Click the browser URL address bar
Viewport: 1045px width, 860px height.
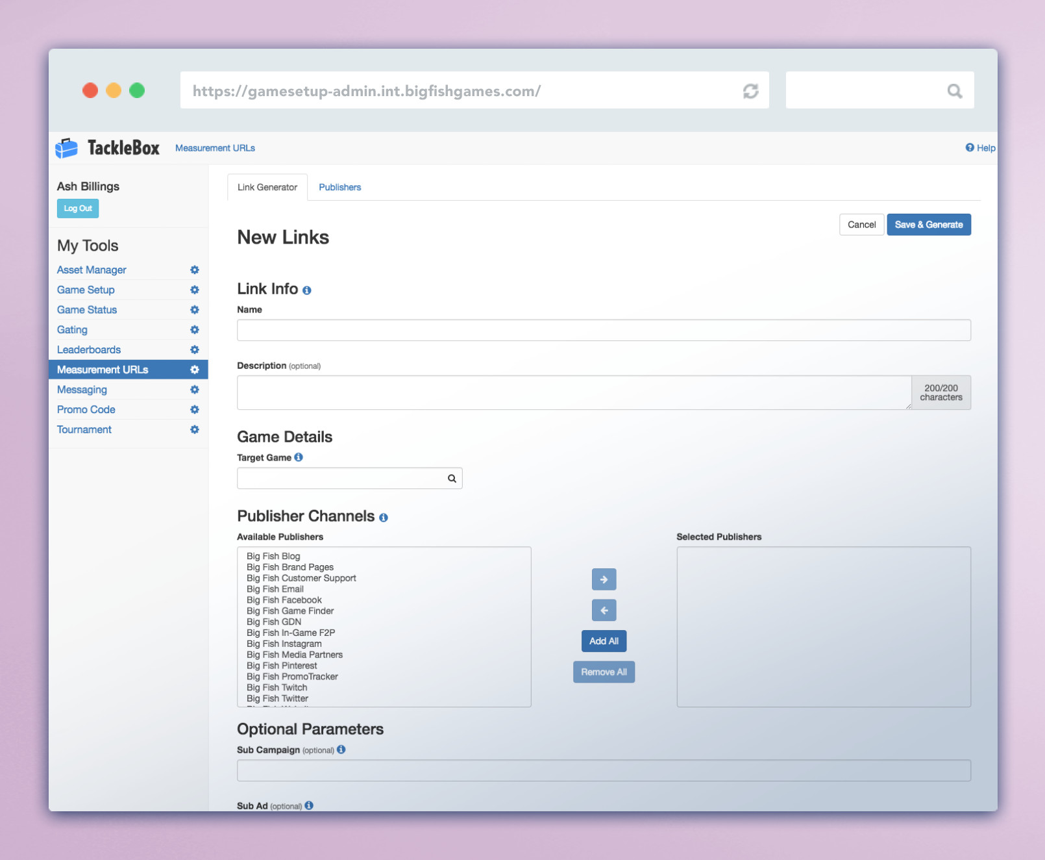474,90
